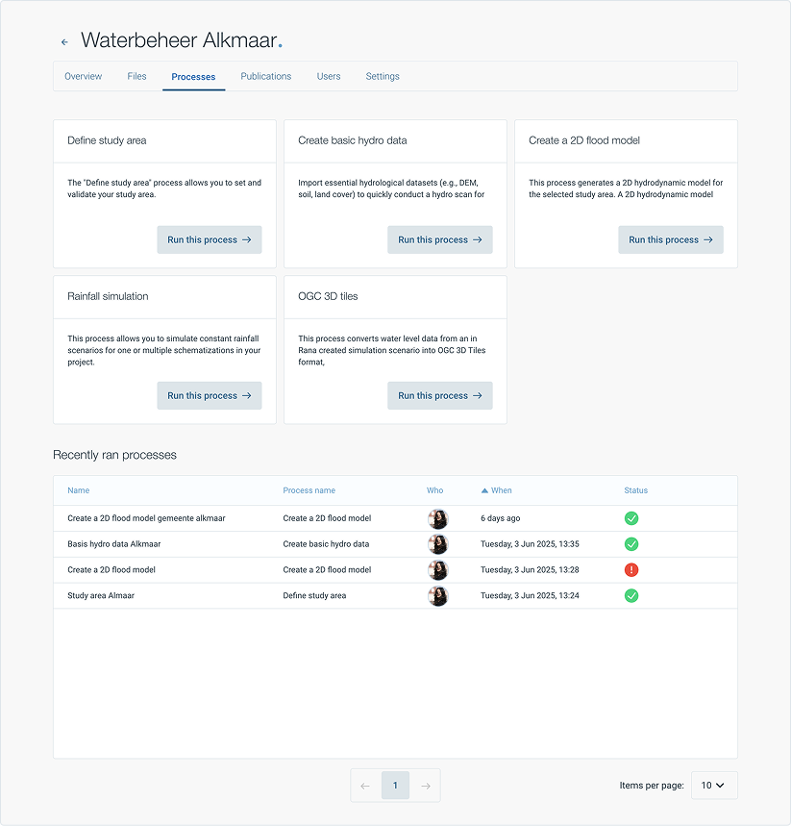The width and height of the screenshot is (791, 826).
Task: Run the Define study area process
Action: 209,240
